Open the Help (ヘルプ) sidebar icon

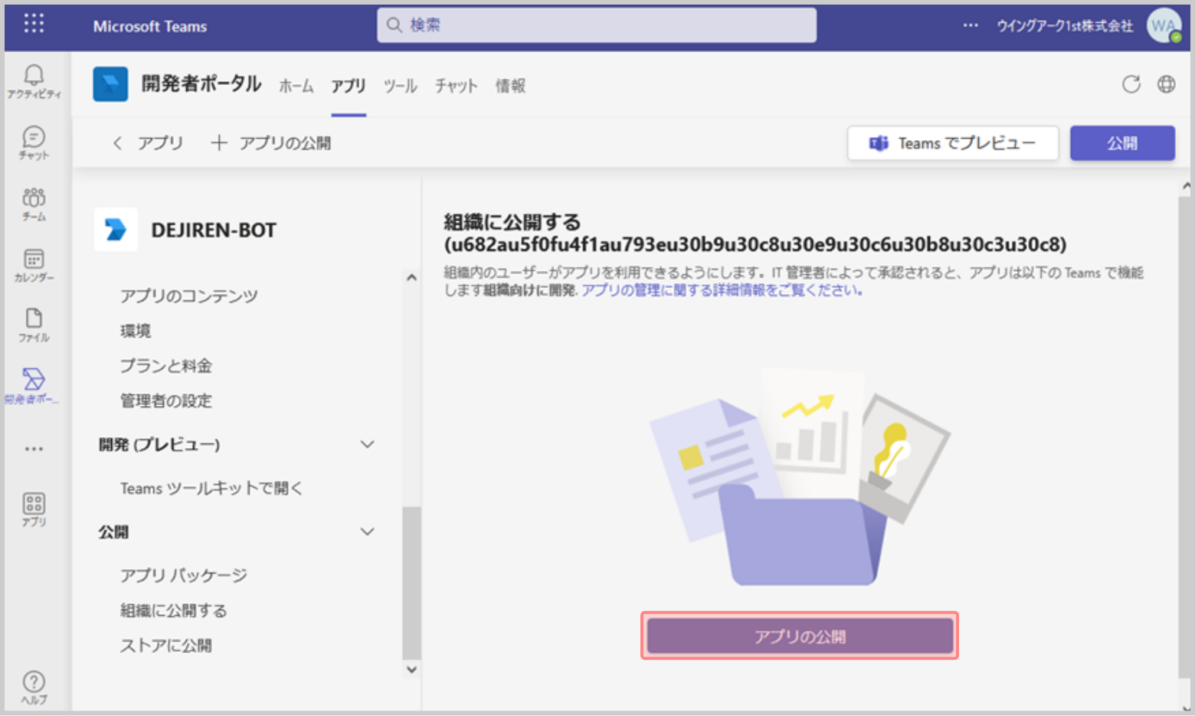click(34, 687)
